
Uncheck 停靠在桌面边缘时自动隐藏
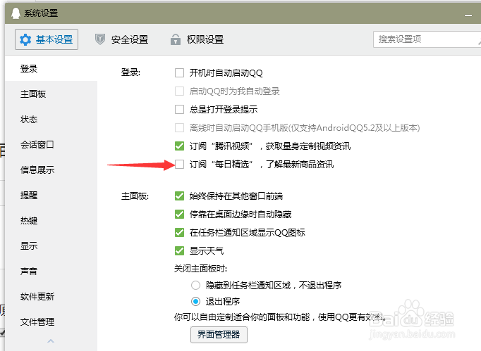pos(179,215)
